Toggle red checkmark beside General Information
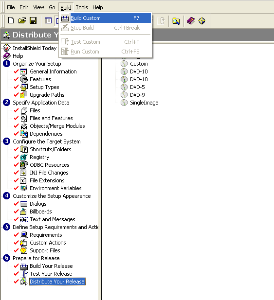The width and height of the screenshot is (274, 300). click(16, 71)
